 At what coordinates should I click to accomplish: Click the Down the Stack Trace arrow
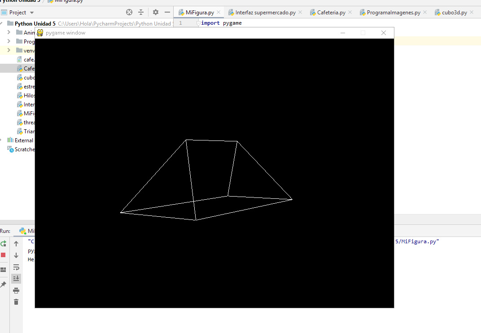[16, 254]
